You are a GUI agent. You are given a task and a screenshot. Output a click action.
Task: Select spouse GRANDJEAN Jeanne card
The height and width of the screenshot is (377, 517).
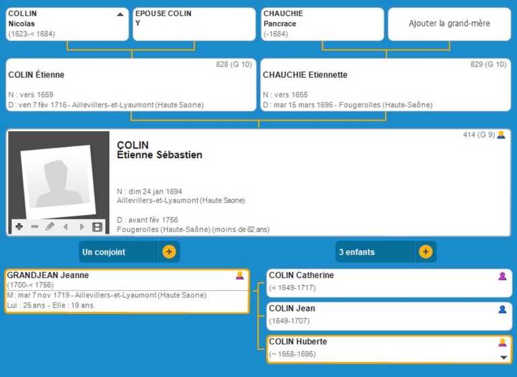tap(127, 291)
